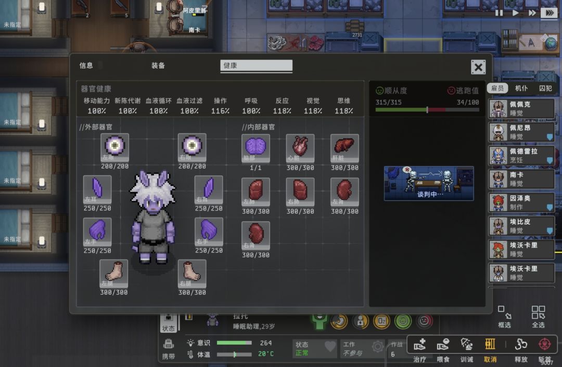The width and height of the screenshot is (562, 367).
Task: Select employee 佩尼昂 in the list
Action: pyautogui.click(x=521, y=132)
